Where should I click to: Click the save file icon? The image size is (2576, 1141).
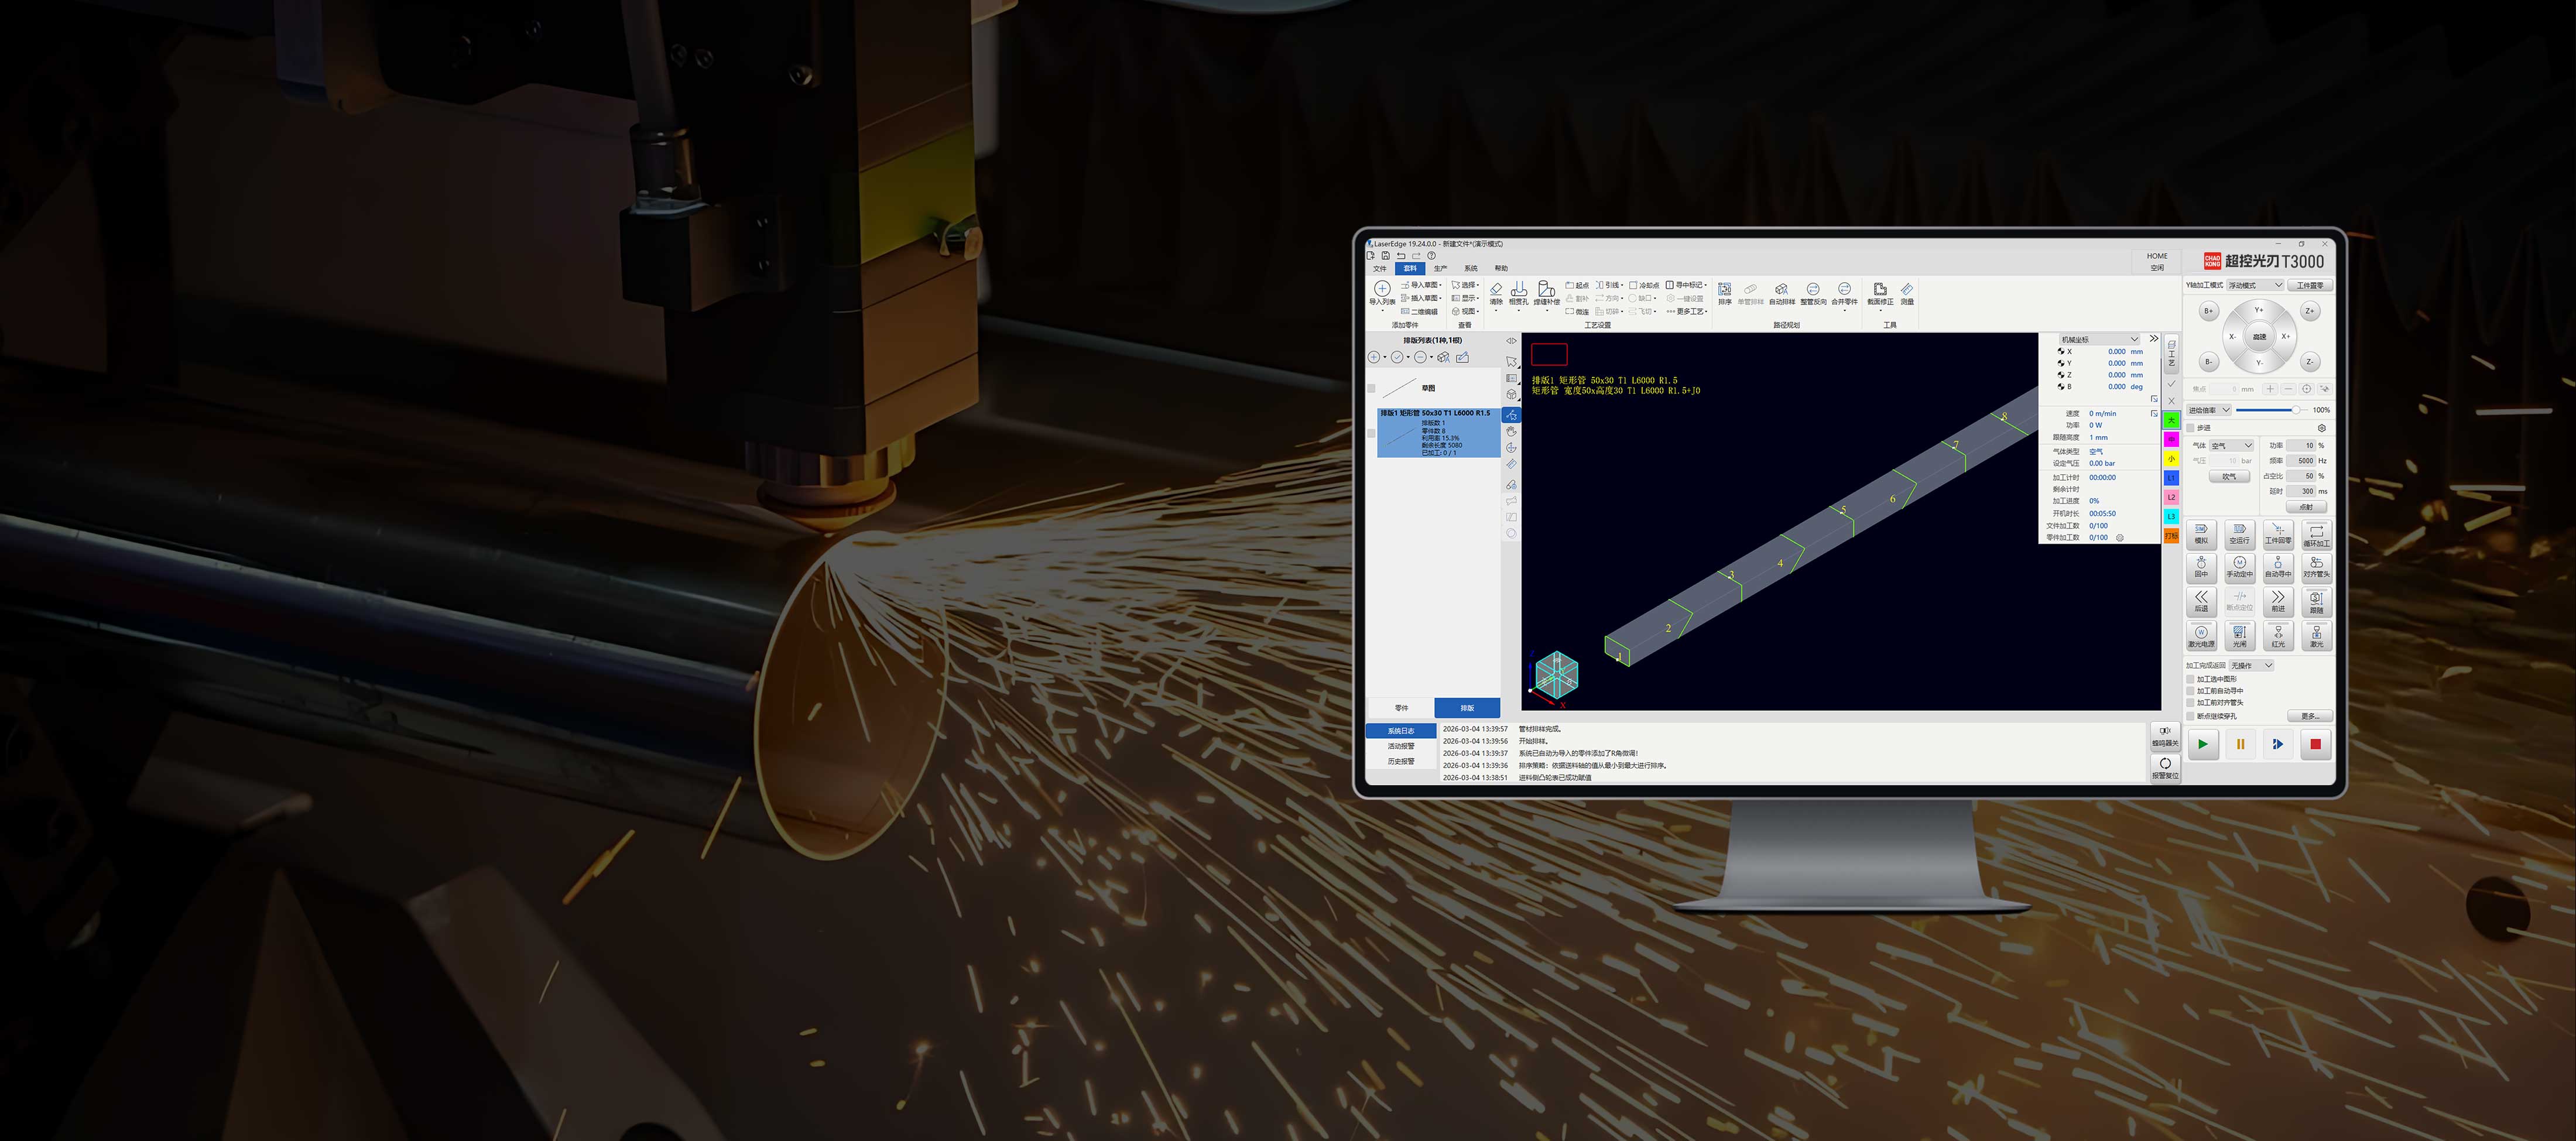(x=1385, y=256)
